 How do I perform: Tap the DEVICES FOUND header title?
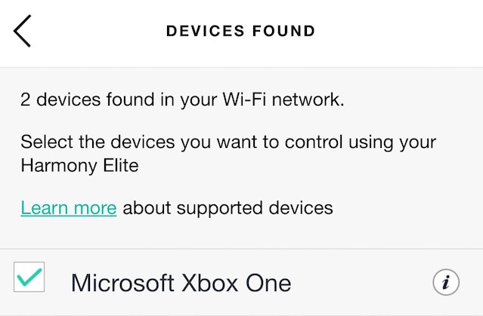(x=240, y=31)
